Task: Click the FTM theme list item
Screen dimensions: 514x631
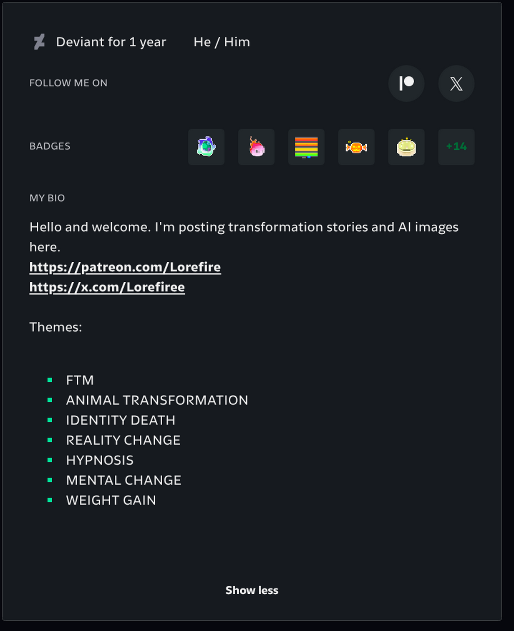Action: click(80, 380)
